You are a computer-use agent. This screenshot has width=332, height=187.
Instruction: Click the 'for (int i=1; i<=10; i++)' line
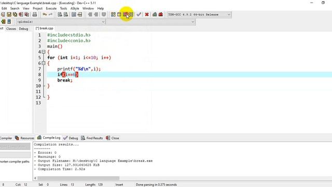(x=79, y=58)
